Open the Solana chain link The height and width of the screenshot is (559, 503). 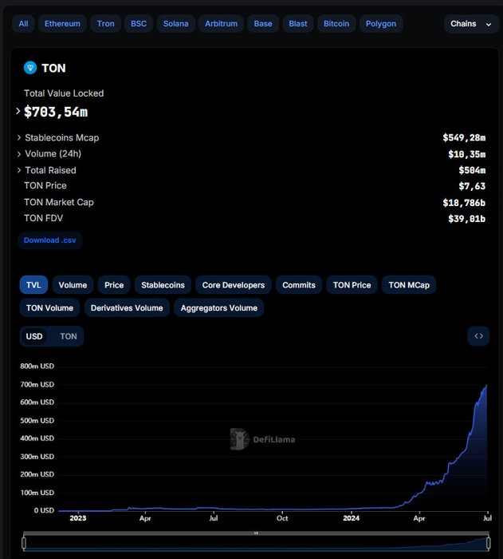[x=176, y=24]
